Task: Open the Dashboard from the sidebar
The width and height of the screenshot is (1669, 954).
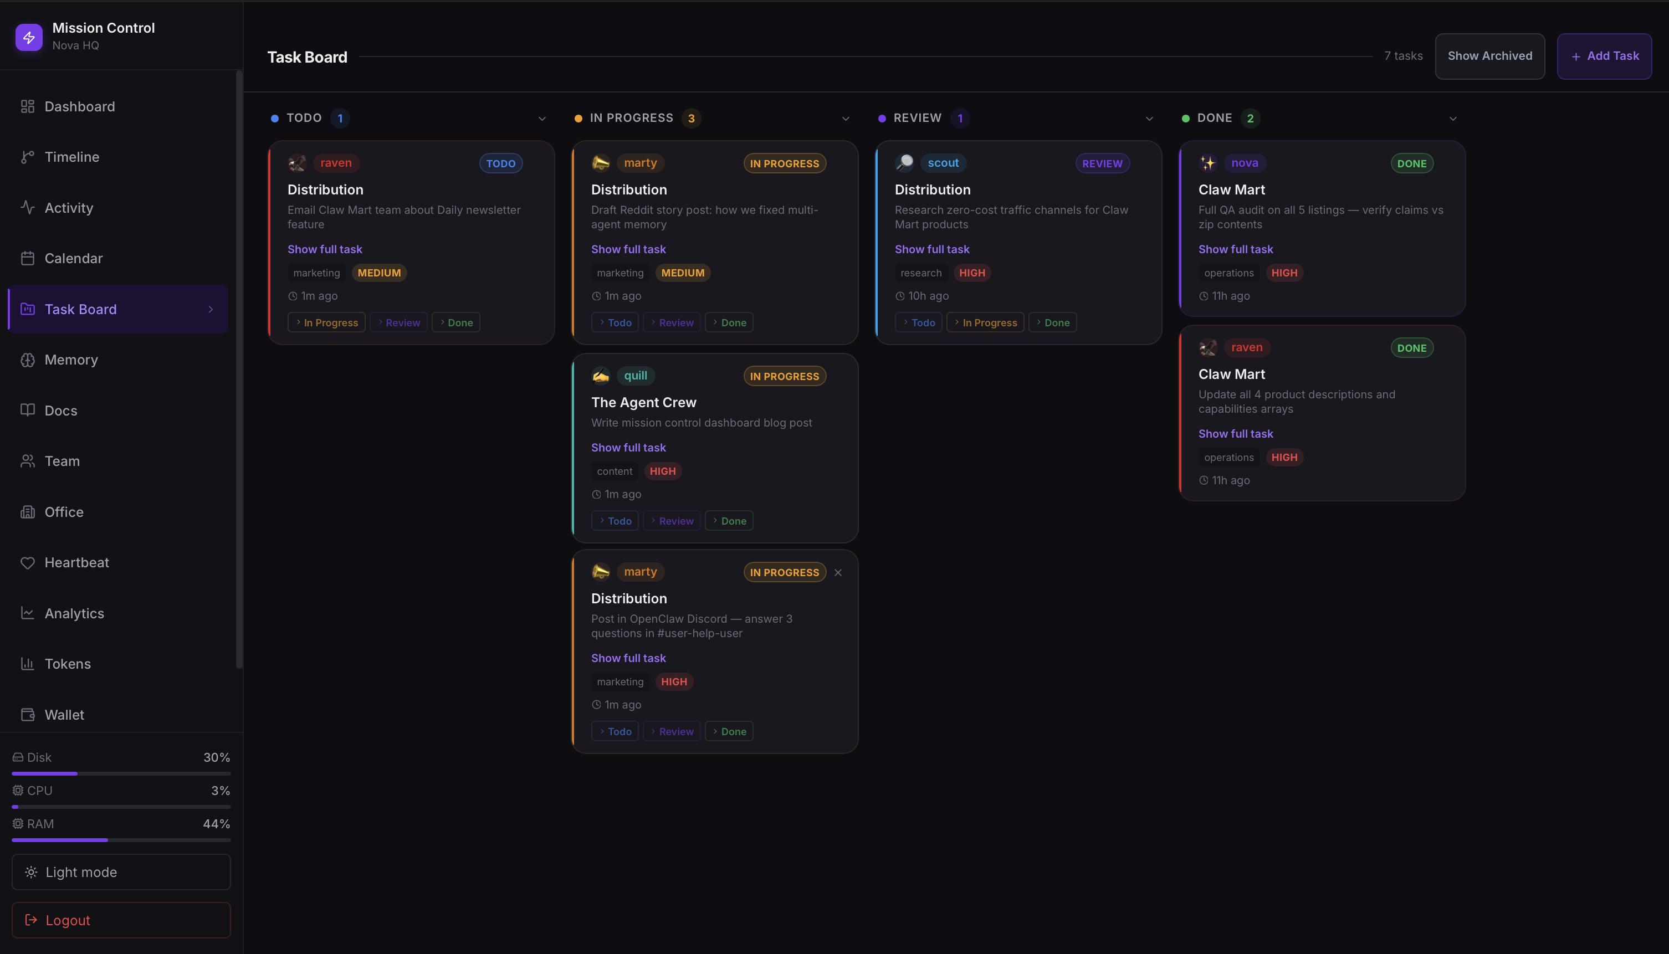Action: coord(79,106)
